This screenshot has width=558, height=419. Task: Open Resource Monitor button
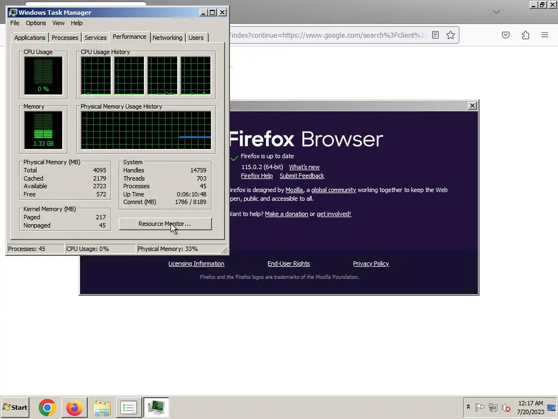pyautogui.click(x=165, y=224)
